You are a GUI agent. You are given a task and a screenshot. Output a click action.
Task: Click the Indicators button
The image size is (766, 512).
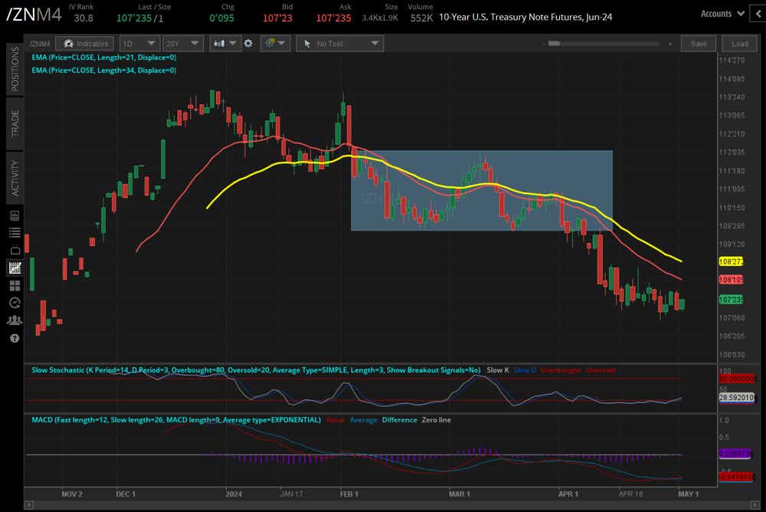point(87,44)
